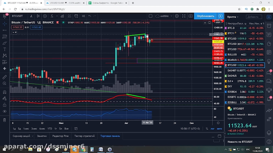Open the indicators fx menu
This screenshot has height=153, width=273.
(x=52, y=16)
